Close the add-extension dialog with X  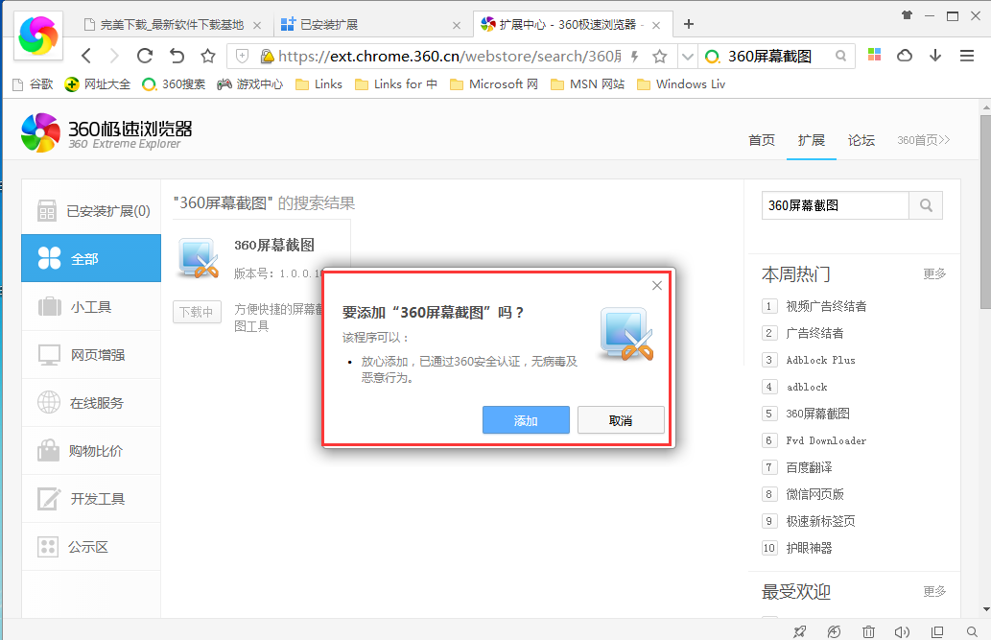point(656,285)
